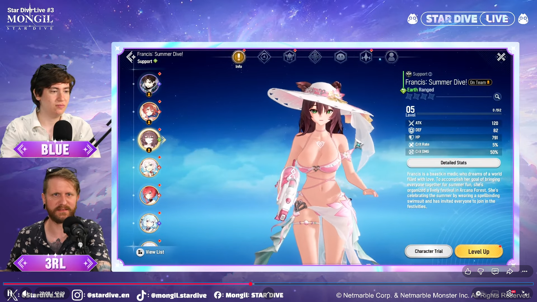The image size is (537, 302).
Task: Open the diamond tab with the clover pattern
Action: [x=315, y=57]
